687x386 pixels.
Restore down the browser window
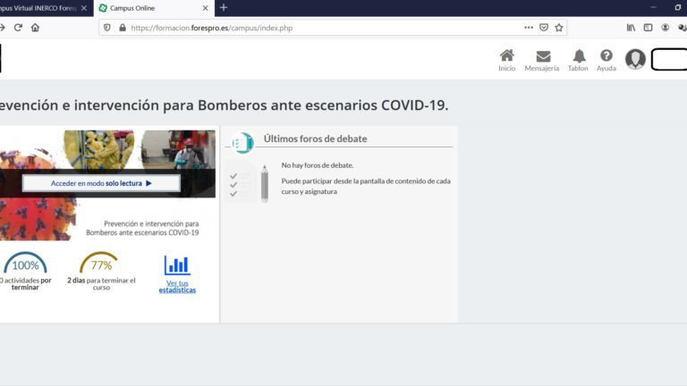pos(678,7)
